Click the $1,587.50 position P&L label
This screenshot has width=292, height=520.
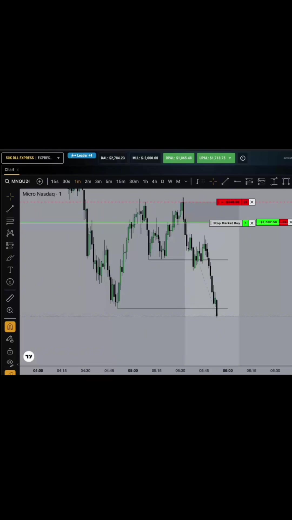coord(268,222)
